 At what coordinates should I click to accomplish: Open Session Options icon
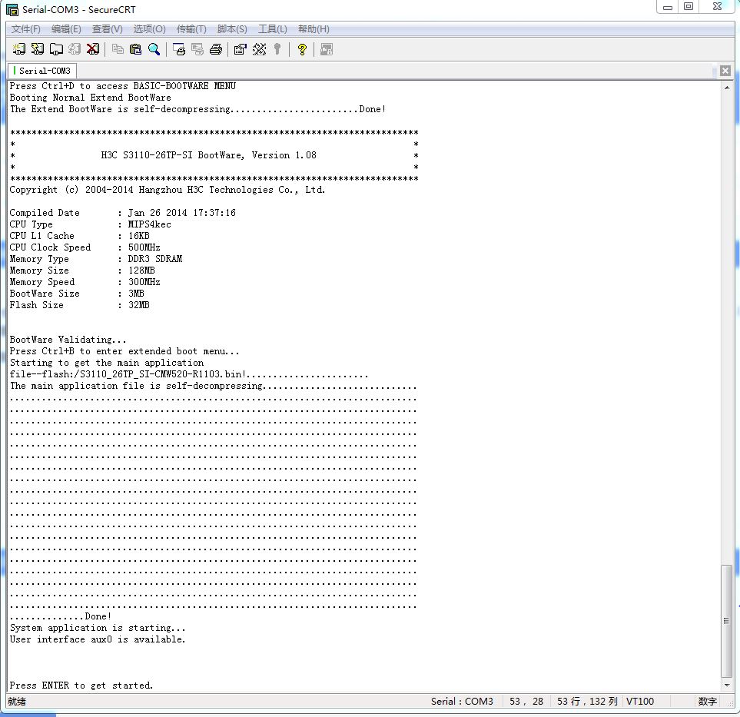tap(241, 49)
